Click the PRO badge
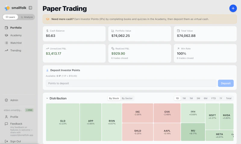 pyautogui.click(x=29, y=110)
